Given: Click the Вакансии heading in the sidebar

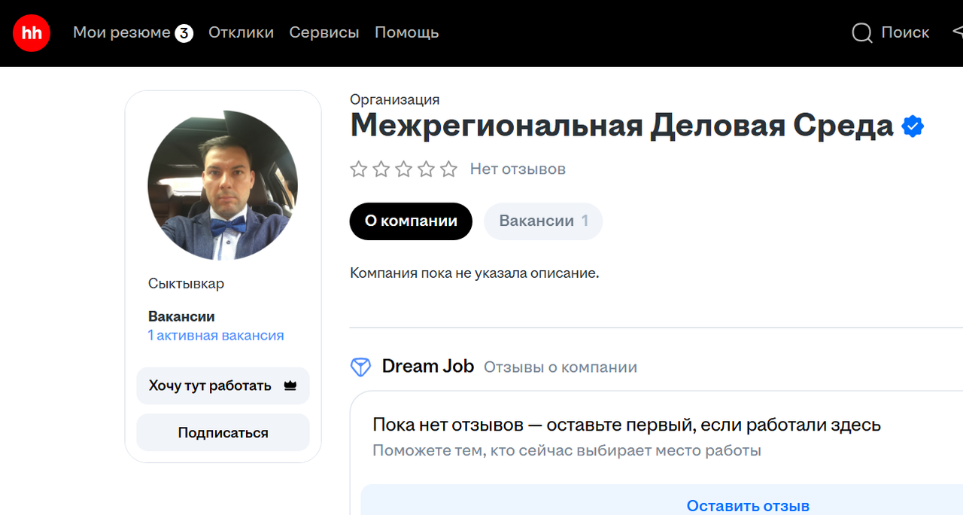Looking at the screenshot, I should (181, 317).
